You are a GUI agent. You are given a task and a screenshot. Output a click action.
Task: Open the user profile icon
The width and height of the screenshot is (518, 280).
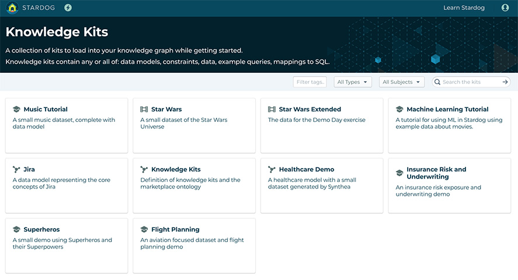(505, 8)
